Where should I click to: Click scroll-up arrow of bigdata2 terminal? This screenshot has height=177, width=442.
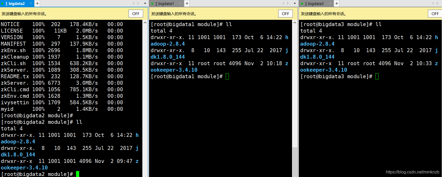[145, 23]
